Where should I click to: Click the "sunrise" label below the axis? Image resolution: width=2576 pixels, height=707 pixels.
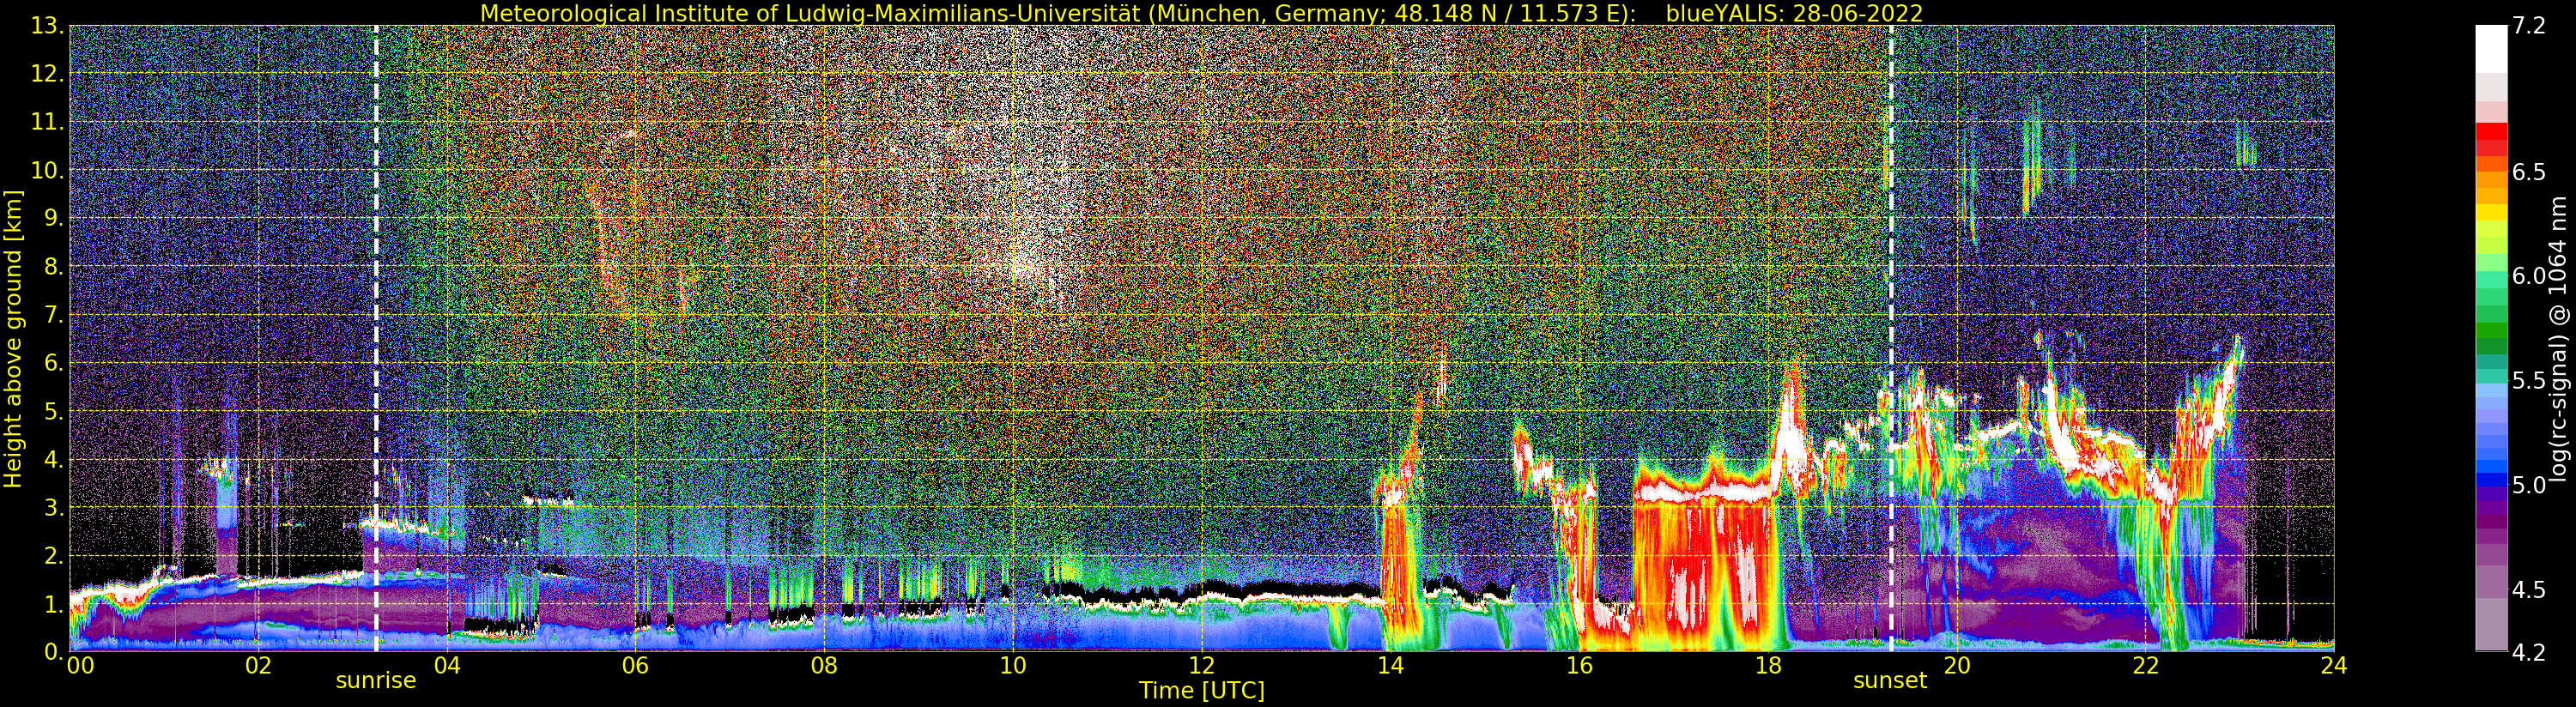[x=375, y=681]
